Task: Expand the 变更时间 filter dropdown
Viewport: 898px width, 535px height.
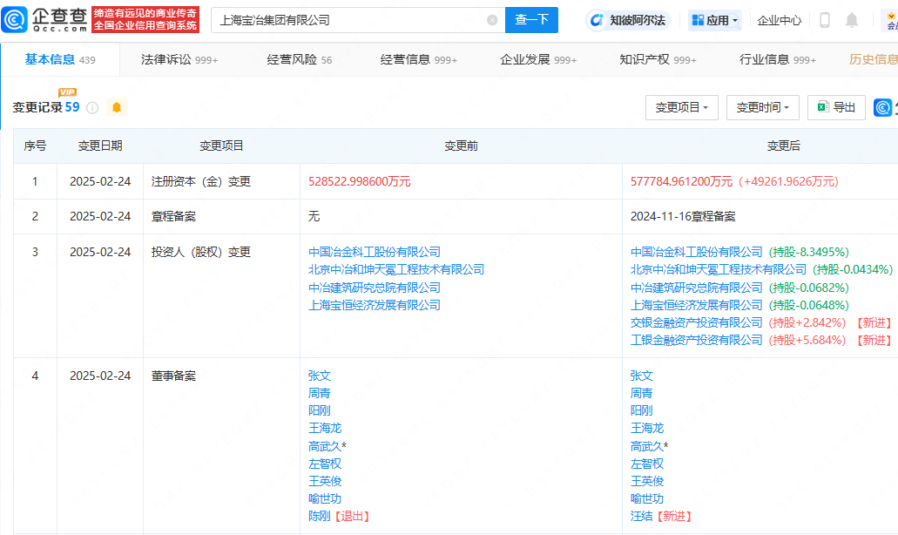Action: coord(762,108)
